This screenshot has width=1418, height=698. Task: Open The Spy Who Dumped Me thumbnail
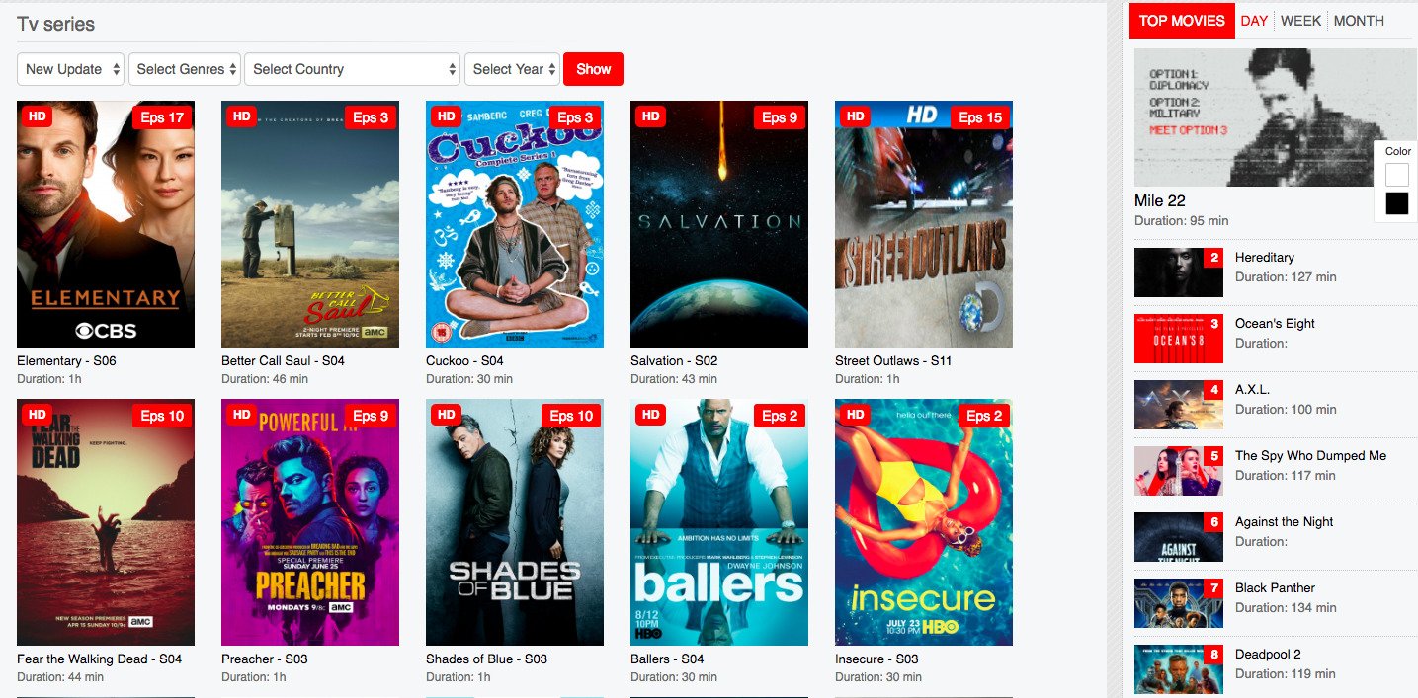click(1179, 471)
